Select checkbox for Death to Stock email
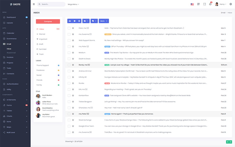This screenshot has width=235, height=147. coord(69,59)
